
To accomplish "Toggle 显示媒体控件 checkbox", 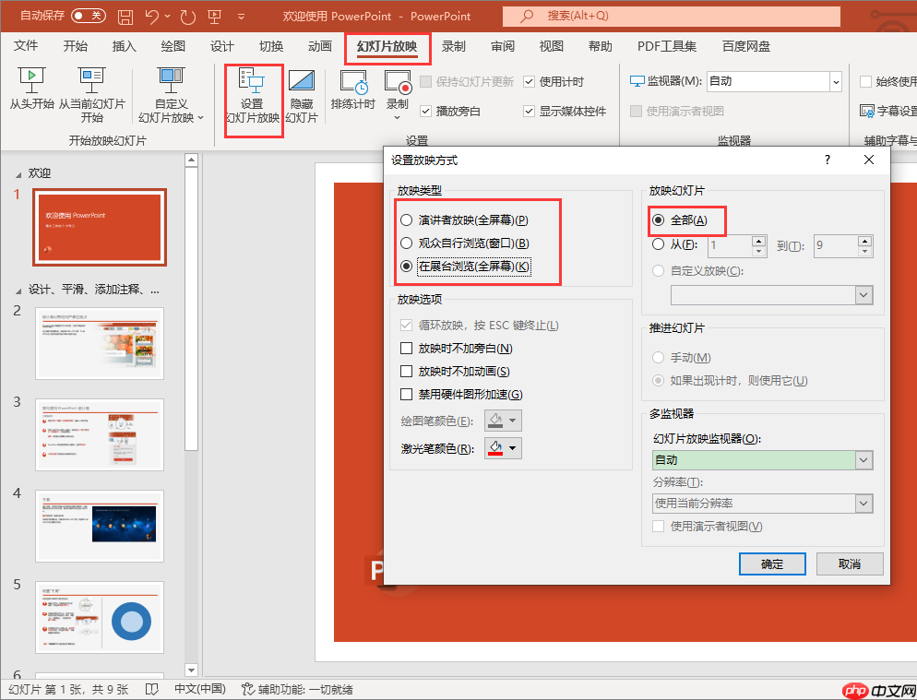I will (x=530, y=111).
